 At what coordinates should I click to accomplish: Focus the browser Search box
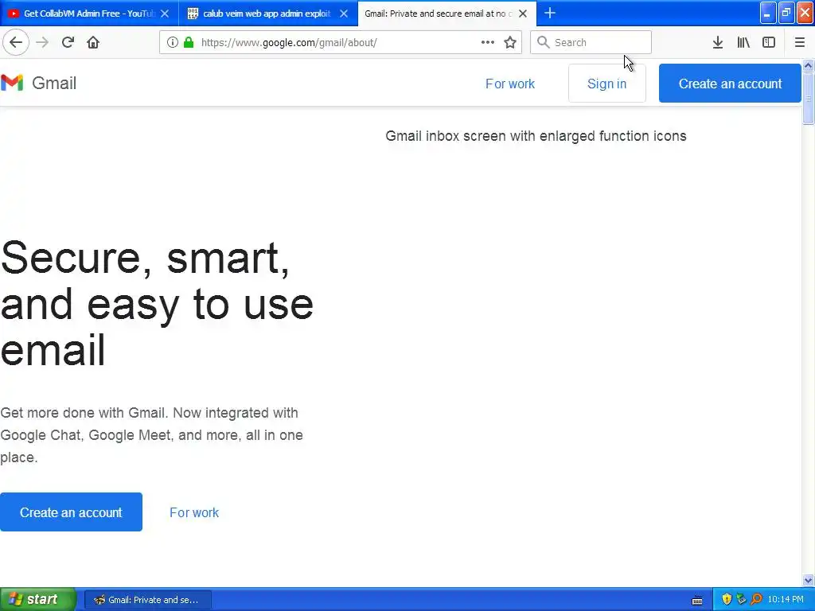point(591,42)
